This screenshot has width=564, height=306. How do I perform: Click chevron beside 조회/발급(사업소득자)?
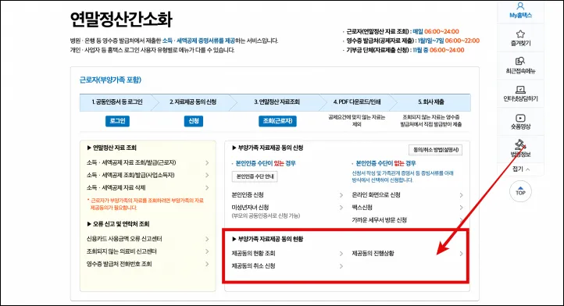[x=207, y=175]
